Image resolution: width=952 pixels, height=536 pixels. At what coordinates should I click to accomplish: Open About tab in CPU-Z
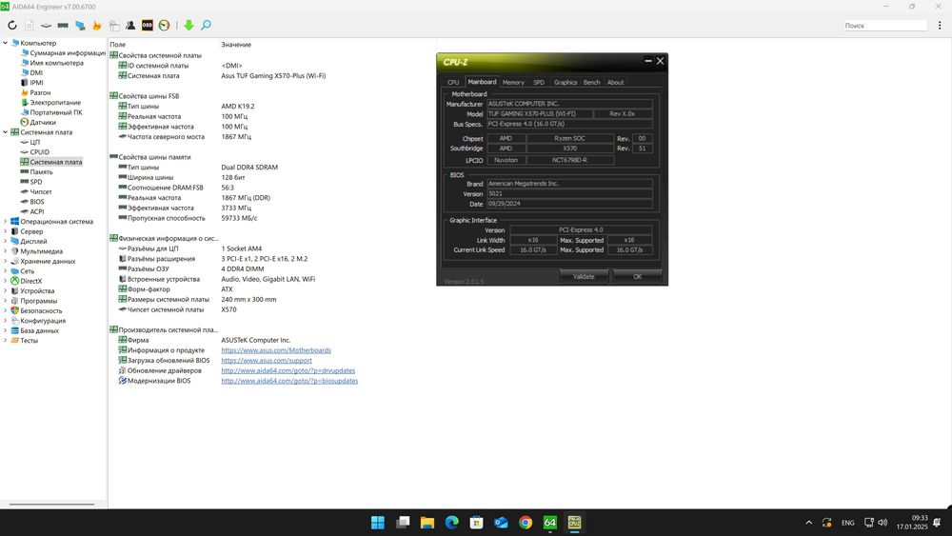coord(615,82)
